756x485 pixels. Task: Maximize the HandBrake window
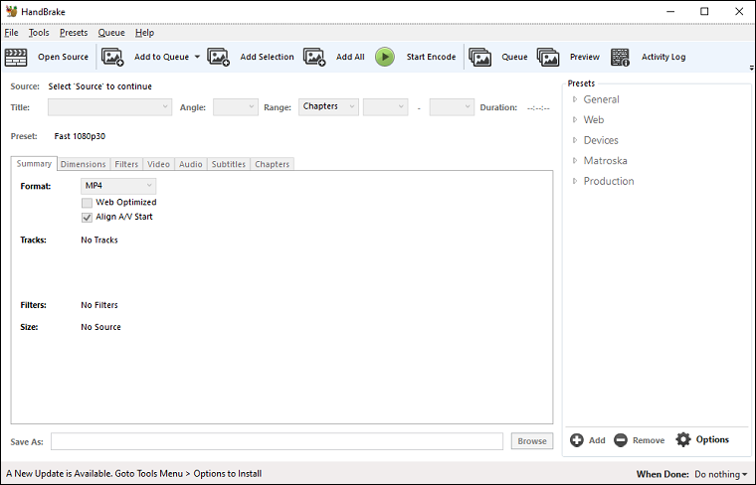coord(704,11)
